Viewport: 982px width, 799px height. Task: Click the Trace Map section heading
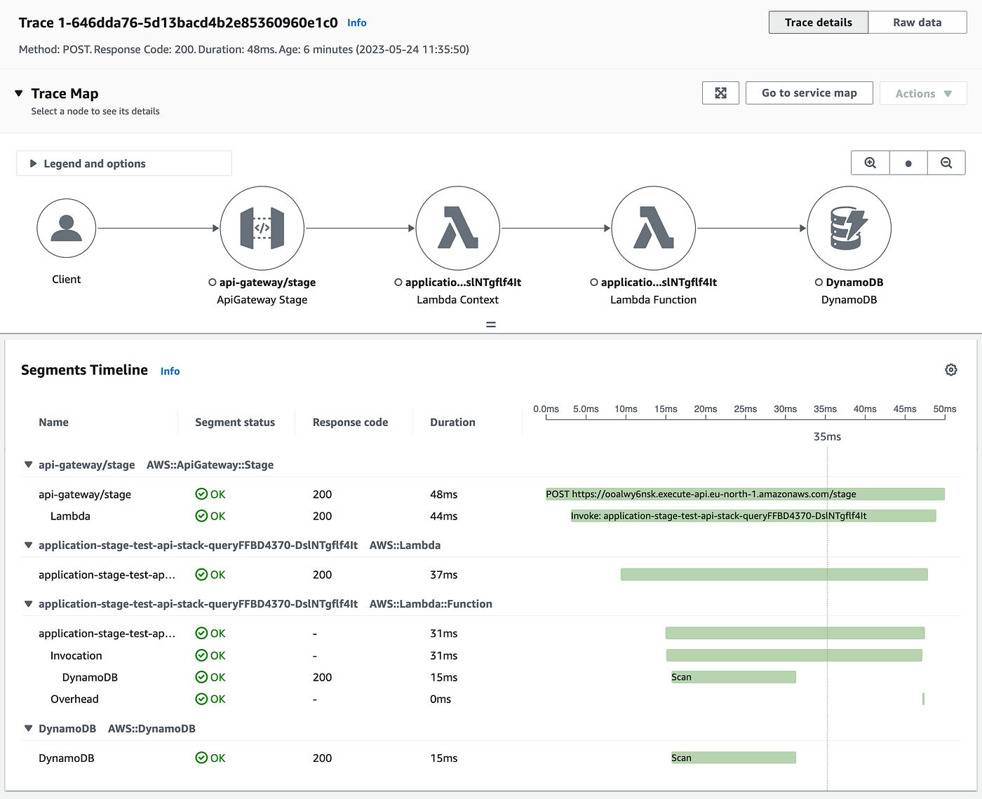coord(65,94)
